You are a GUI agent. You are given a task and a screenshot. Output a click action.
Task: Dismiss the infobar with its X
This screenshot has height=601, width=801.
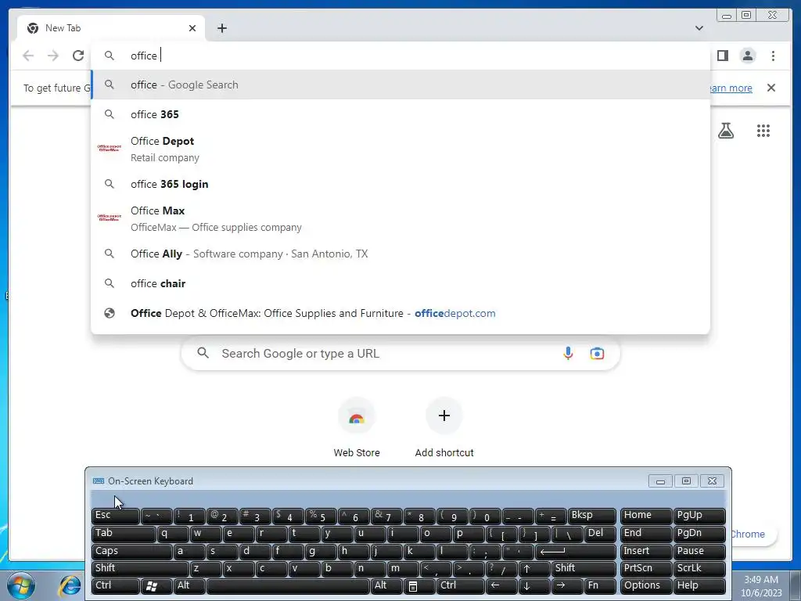coord(771,88)
